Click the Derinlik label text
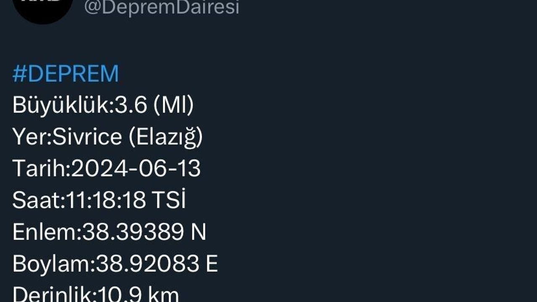Image resolution: width=537 pixels, height=302 pixels. [53, 295]
